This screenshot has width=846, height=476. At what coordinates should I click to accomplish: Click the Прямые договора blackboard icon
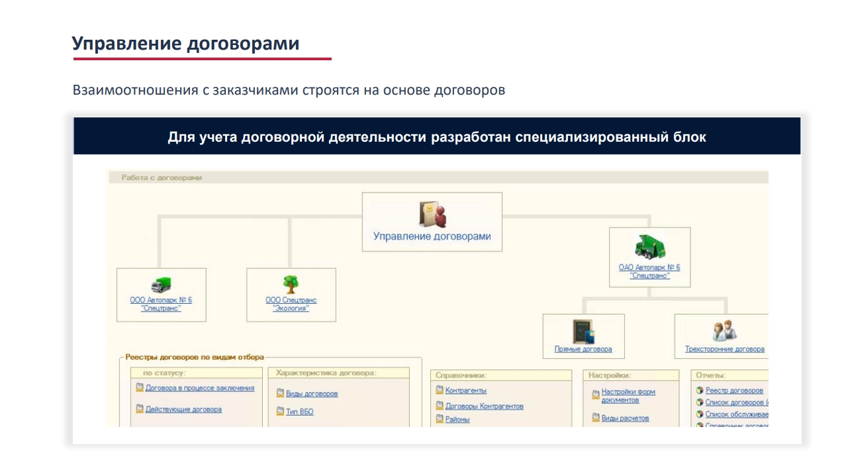(x=583, y=330)
